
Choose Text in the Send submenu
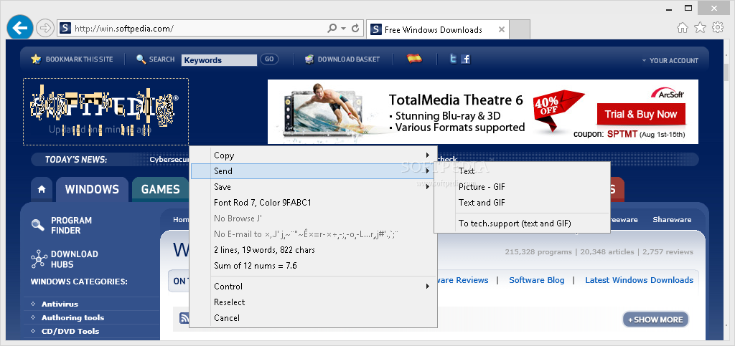pos(522,171)
